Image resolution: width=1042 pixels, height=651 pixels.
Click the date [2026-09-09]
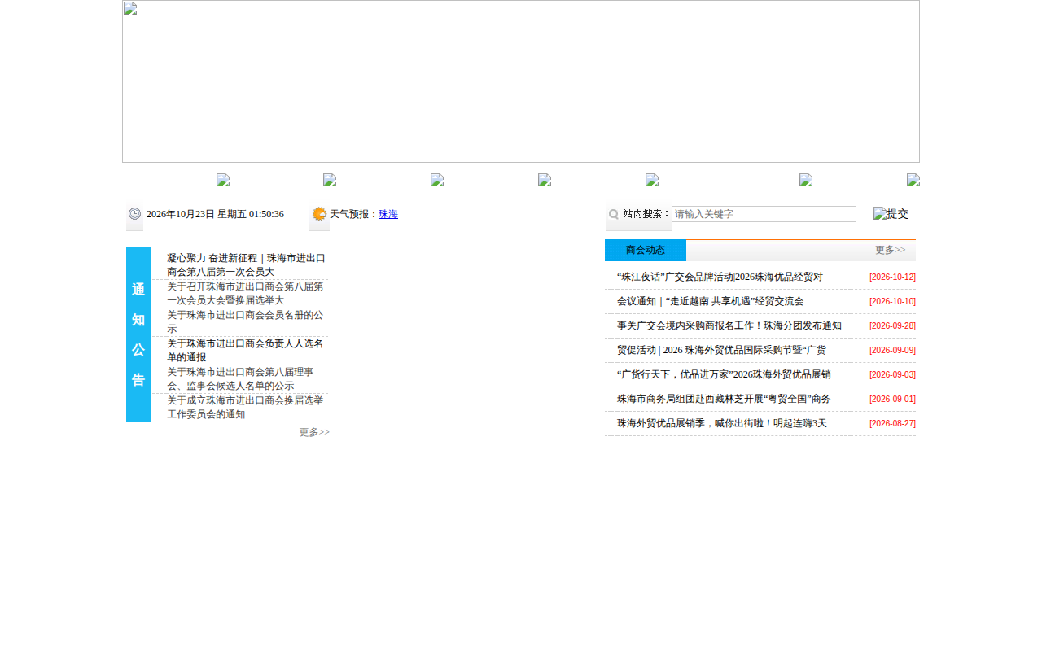pos(892,351)
